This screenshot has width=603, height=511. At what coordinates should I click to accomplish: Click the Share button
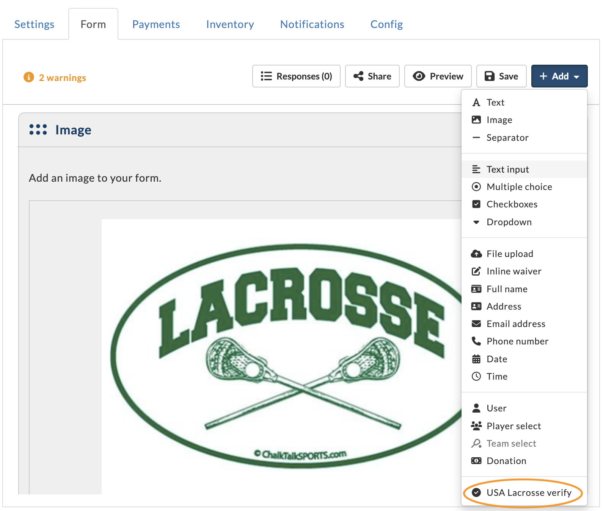372,76
